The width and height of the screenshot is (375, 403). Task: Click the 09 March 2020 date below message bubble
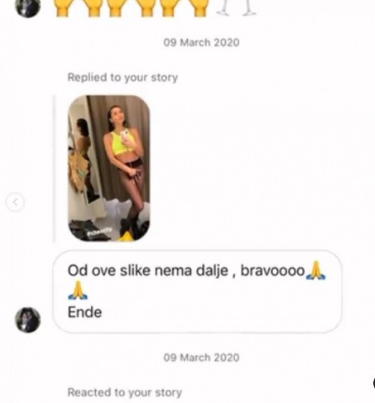click(x=202, y=358)
